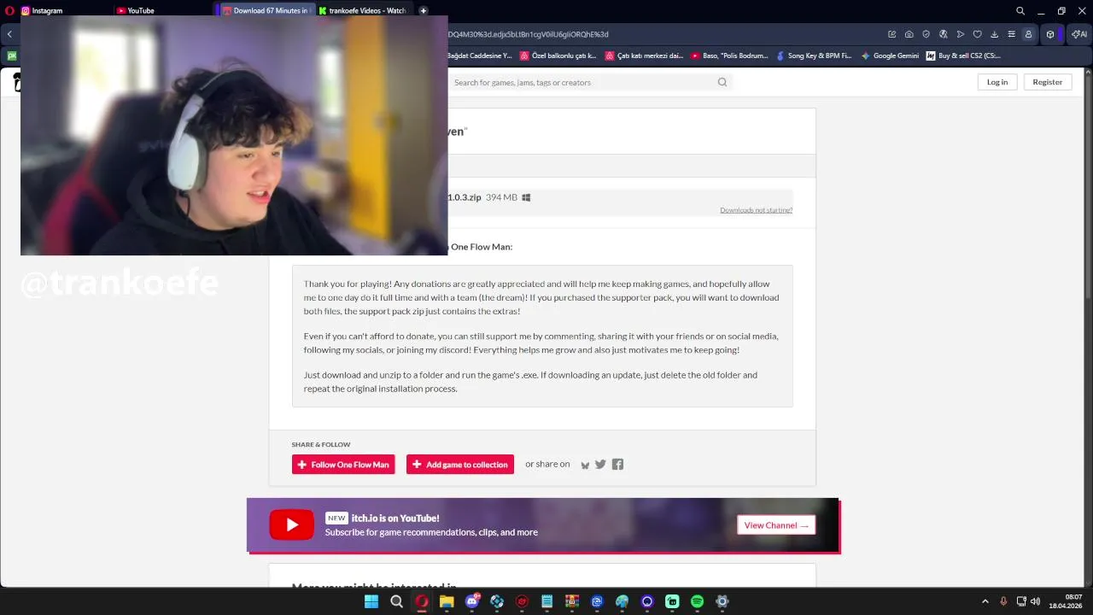The height and width of the screenshot is (615, 1093).
Task: Click the microphone tray icon
Action: click(1003, 601)
